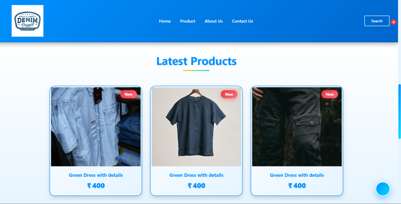The height and width of the screenshot is (204, 401).
Task: Go to Home in navigation
Action: [x=165, y=21]
